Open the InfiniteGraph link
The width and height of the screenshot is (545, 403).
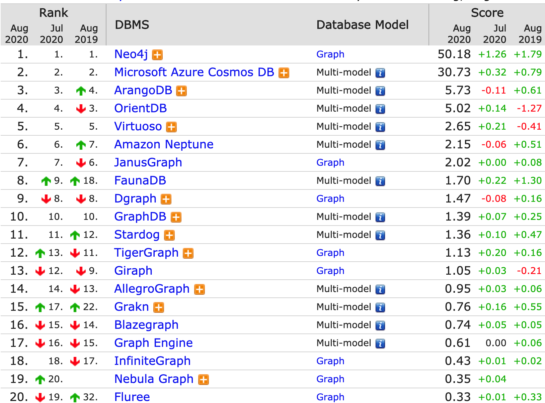[153, 361]
